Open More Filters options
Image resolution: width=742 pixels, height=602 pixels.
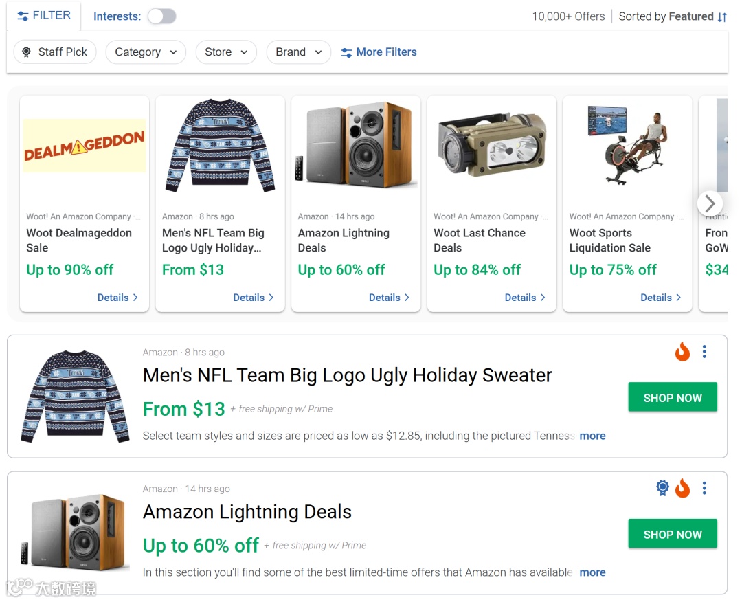click(379, 52)
